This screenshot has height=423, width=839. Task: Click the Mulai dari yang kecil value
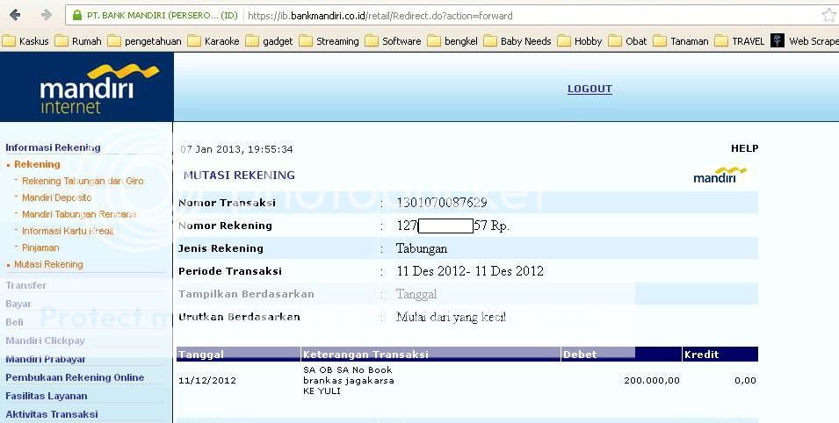pos(451,317)
